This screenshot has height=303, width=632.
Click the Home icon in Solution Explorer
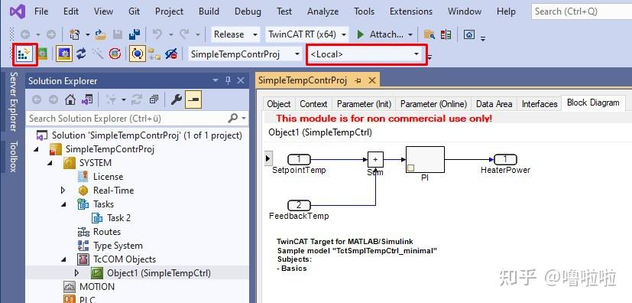(x=70, y=99)
